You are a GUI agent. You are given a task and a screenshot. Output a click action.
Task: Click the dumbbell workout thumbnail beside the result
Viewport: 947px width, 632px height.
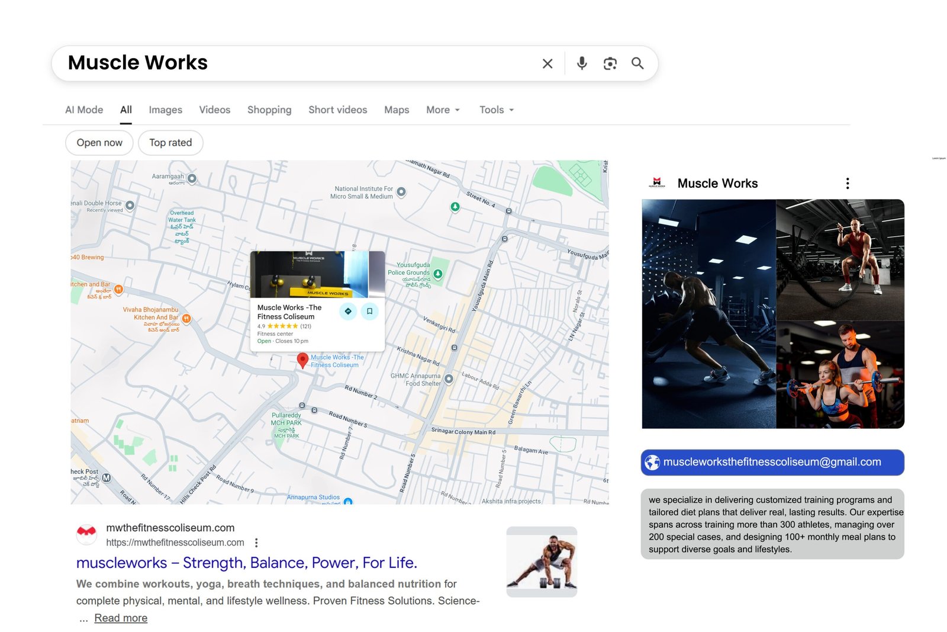coord(542,561)
